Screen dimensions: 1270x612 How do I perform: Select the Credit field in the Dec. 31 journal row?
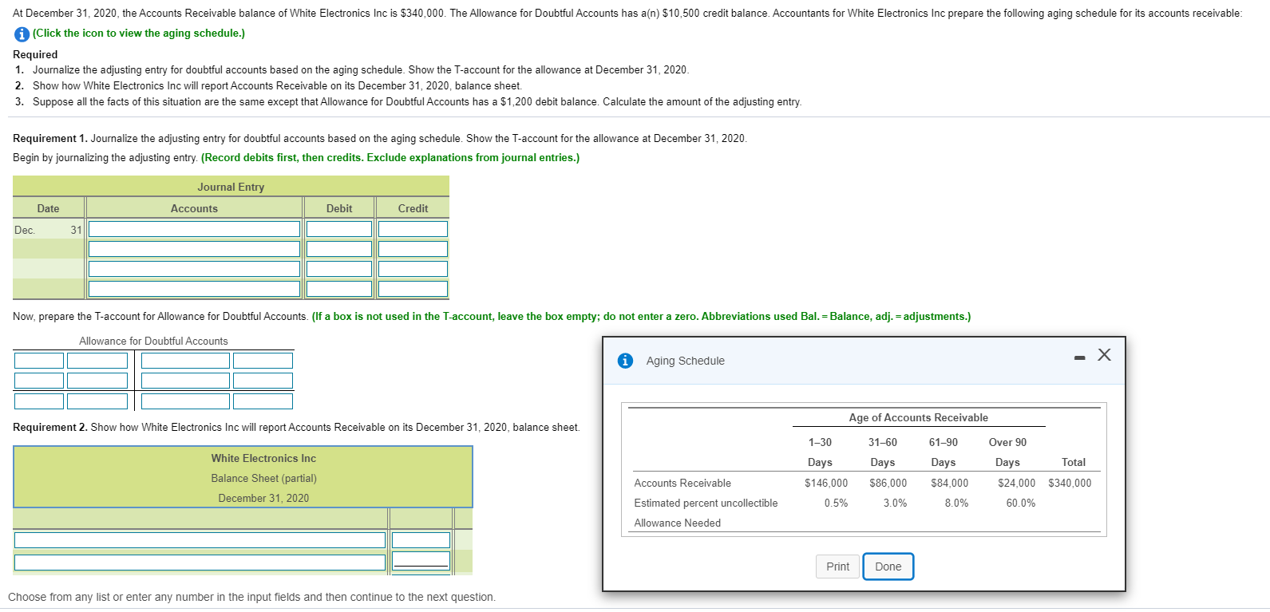(413, 229)
